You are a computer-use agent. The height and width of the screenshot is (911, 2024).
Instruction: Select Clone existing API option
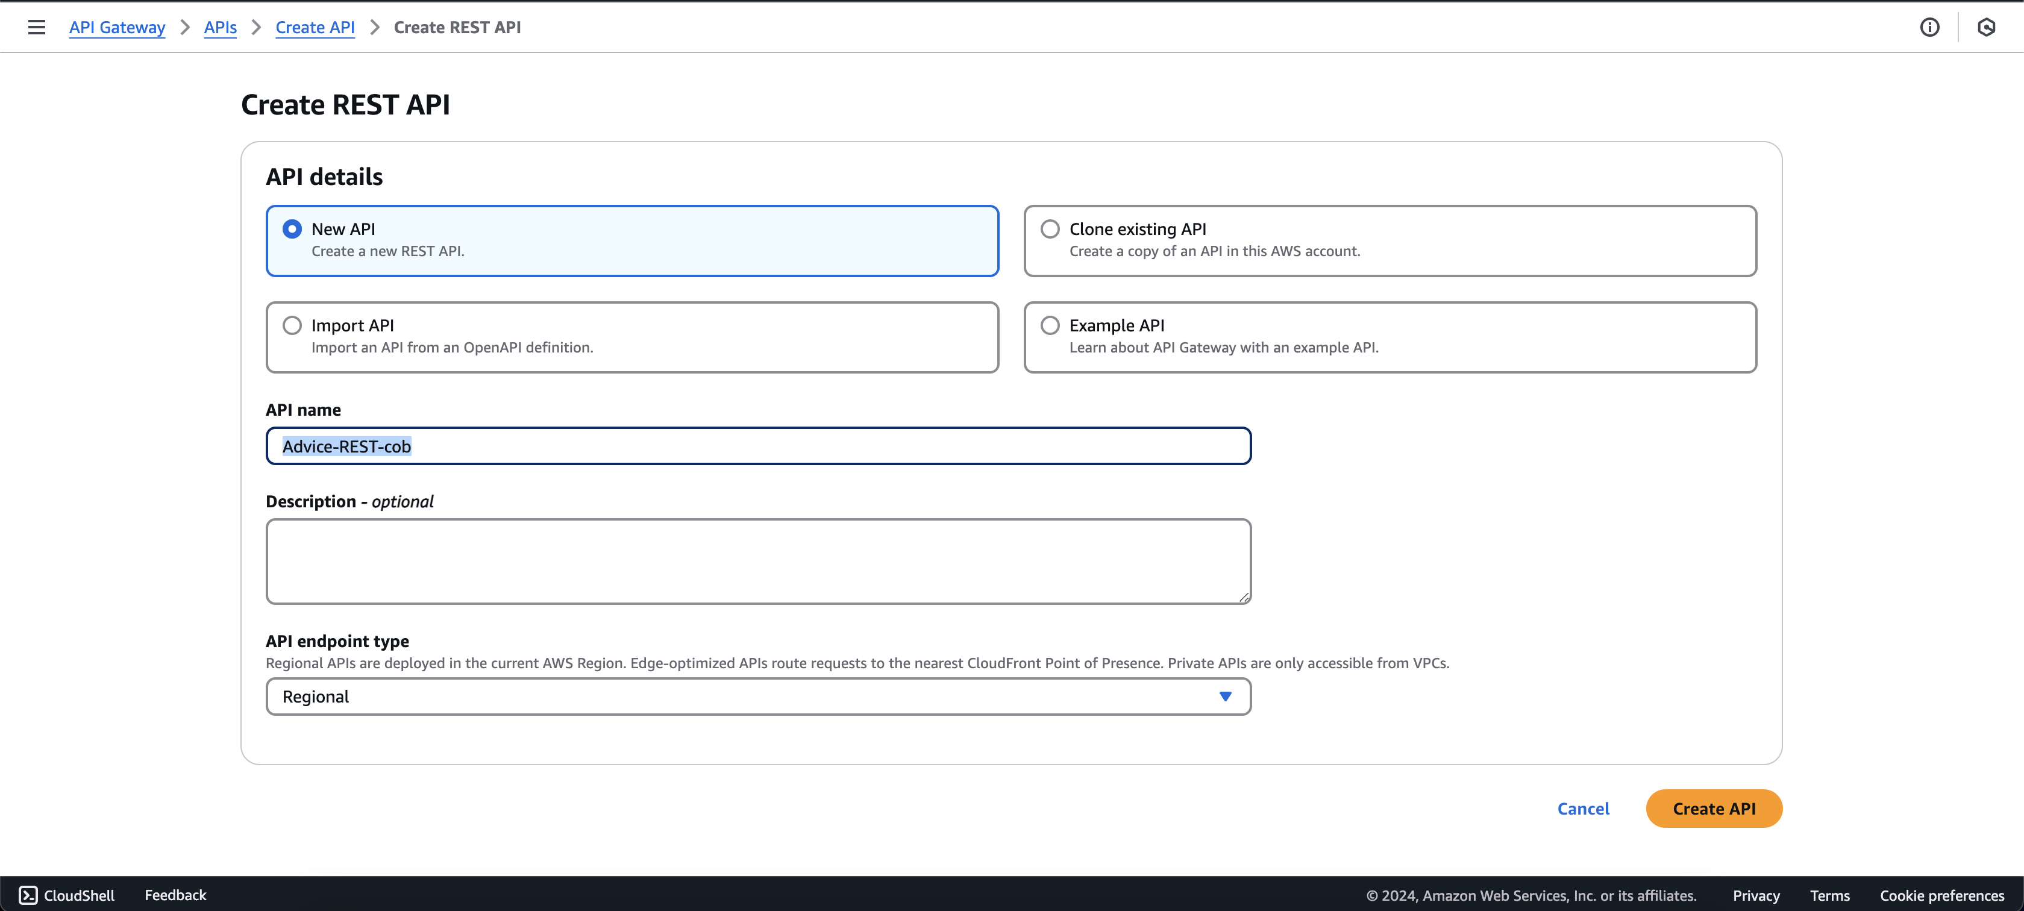click(1050, 230)
